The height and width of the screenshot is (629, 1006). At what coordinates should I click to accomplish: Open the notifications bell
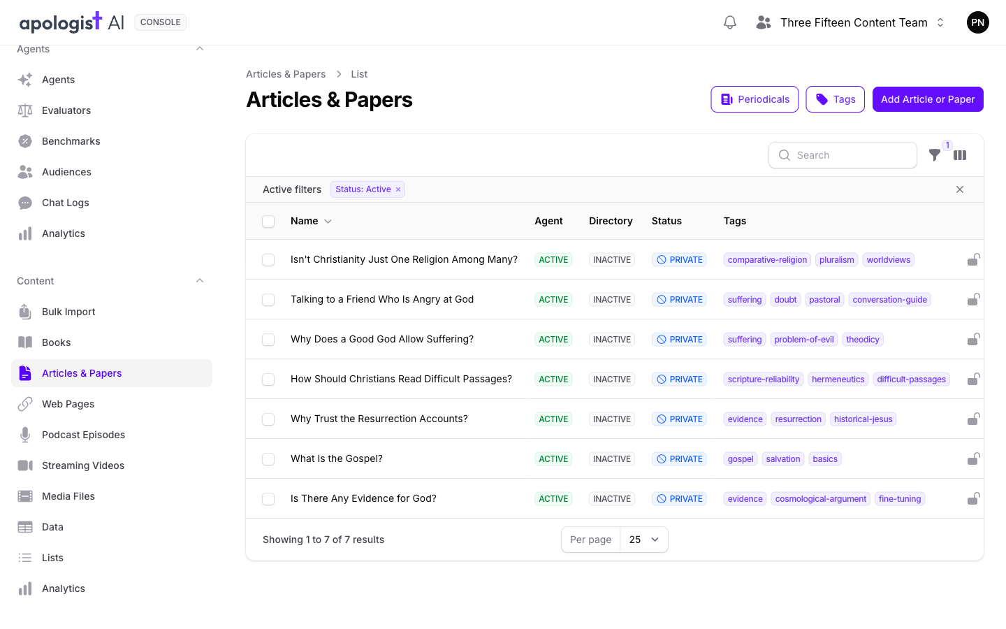coord(730,22)
